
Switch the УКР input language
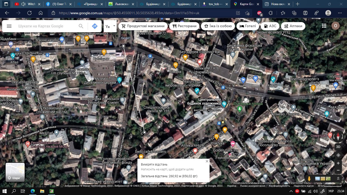pos(331,191)
